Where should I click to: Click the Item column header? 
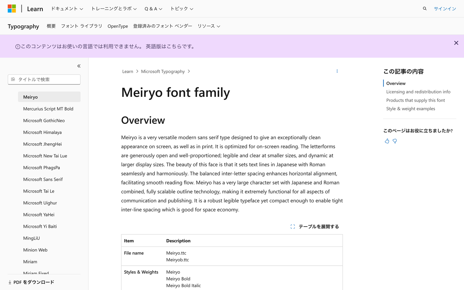point(129,241)
